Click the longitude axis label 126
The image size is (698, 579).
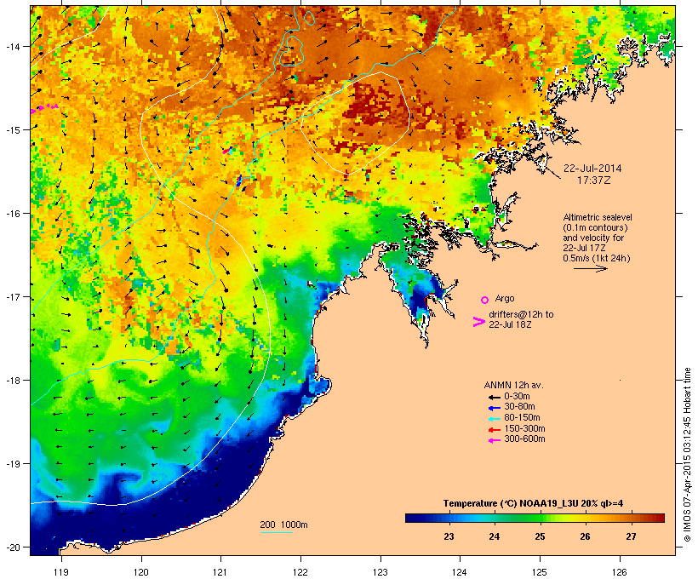click(620, 572)
